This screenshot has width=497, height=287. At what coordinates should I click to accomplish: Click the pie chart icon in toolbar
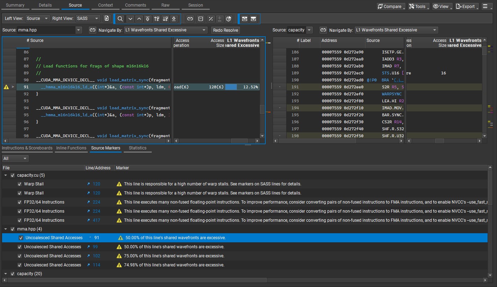pos(229,19)
